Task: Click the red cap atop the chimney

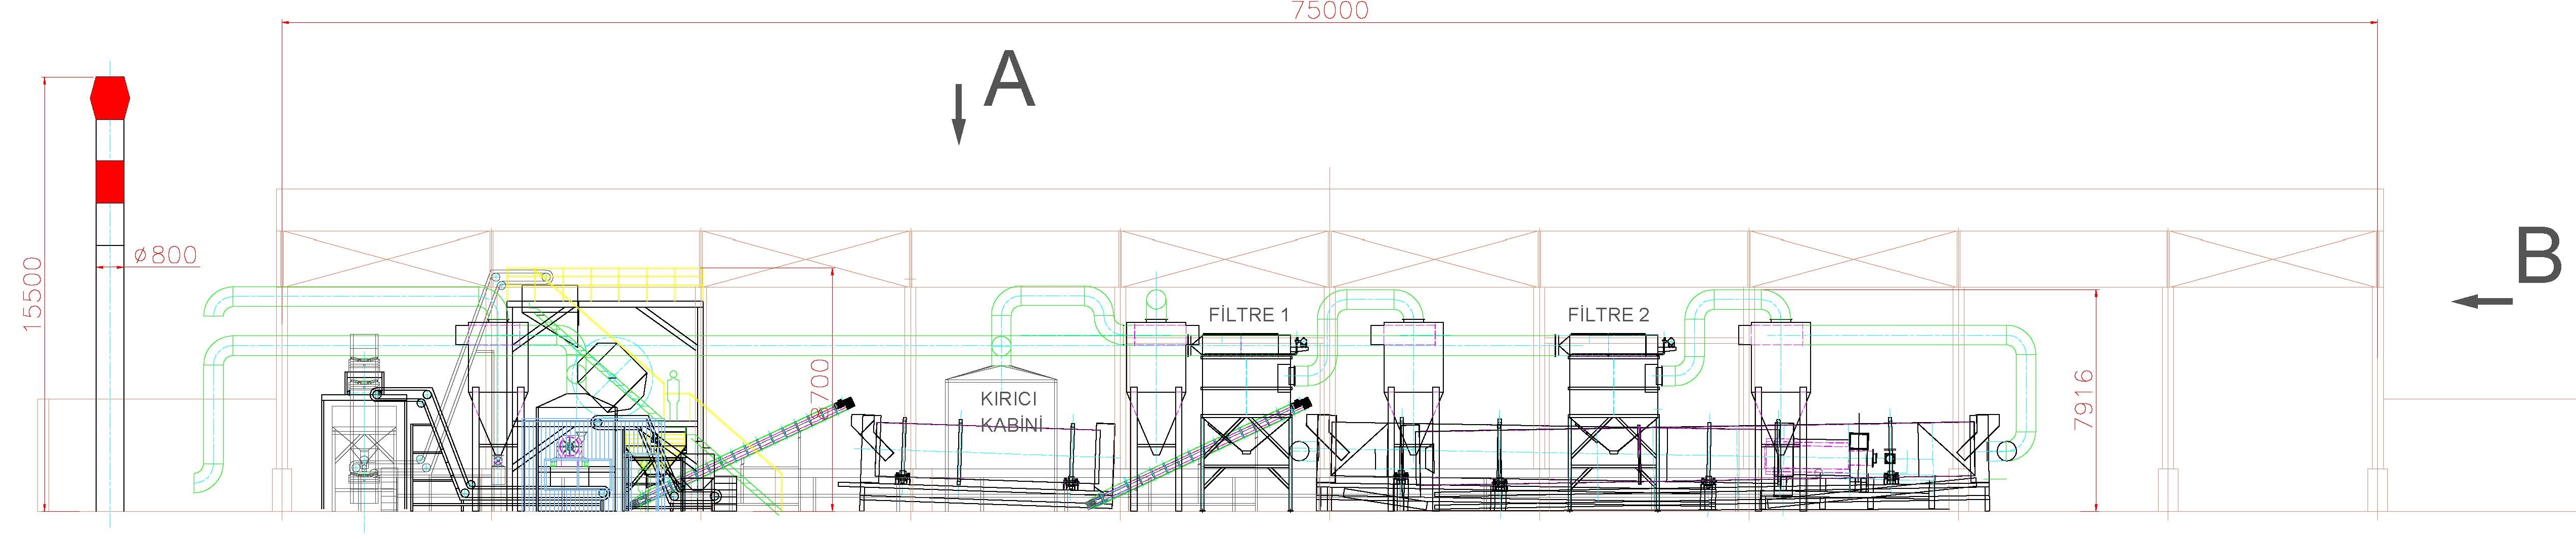Action: (x=109, y=98)
